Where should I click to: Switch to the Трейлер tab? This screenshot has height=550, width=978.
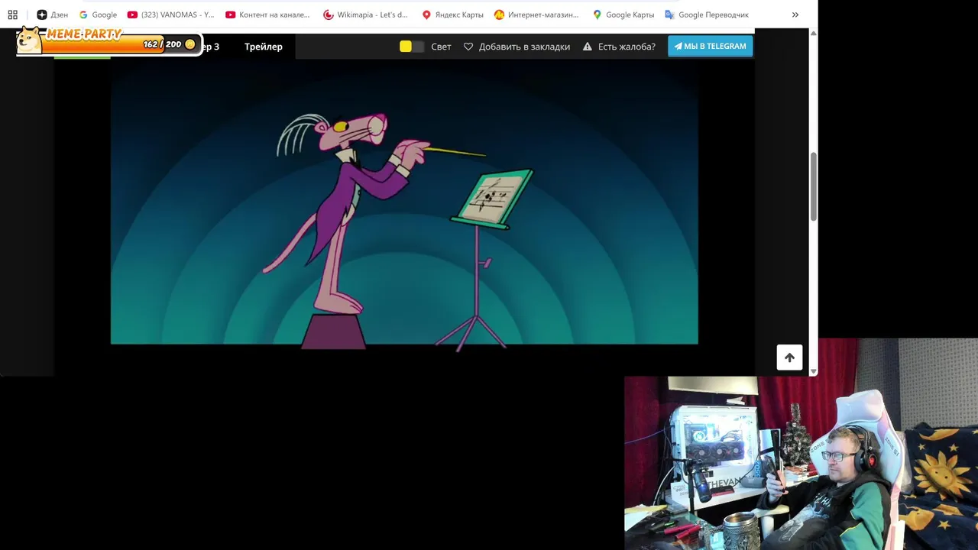(264, 47)
